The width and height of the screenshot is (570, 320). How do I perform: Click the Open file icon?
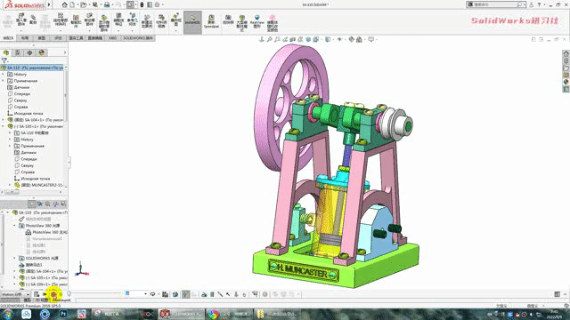[83, 4]
